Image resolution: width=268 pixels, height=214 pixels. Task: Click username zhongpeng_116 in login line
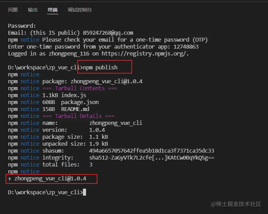coord(69,54)
